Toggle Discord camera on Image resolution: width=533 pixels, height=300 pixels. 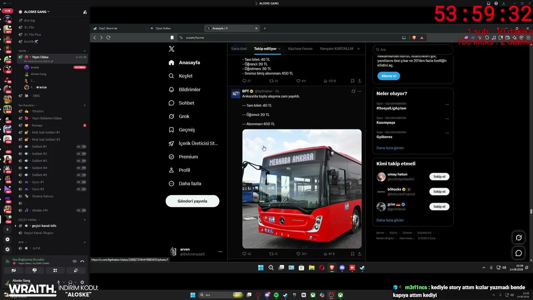tap(14, 270)
